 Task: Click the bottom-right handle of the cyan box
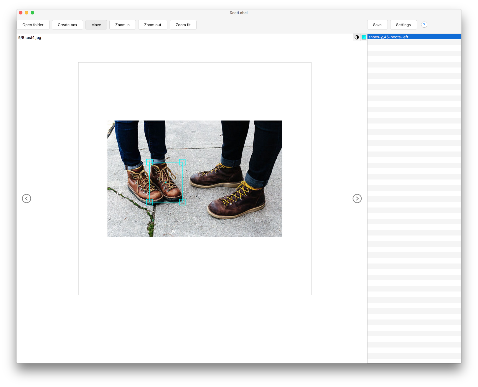(x=182, y=202)
